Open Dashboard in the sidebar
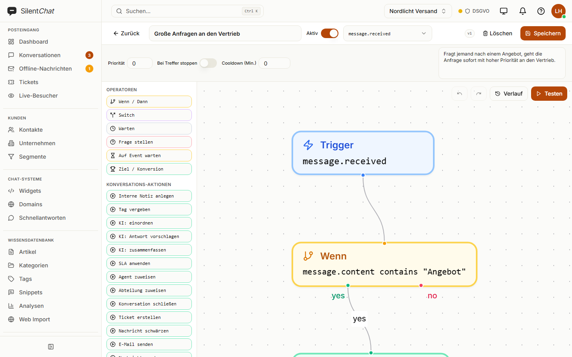The height and width of the screenshot is (357, 572). (50, 42)
